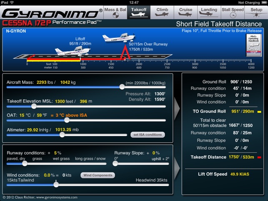Open the Cruise tab
268x201 pixels.
pyautogui.click(x=185, y=13)
